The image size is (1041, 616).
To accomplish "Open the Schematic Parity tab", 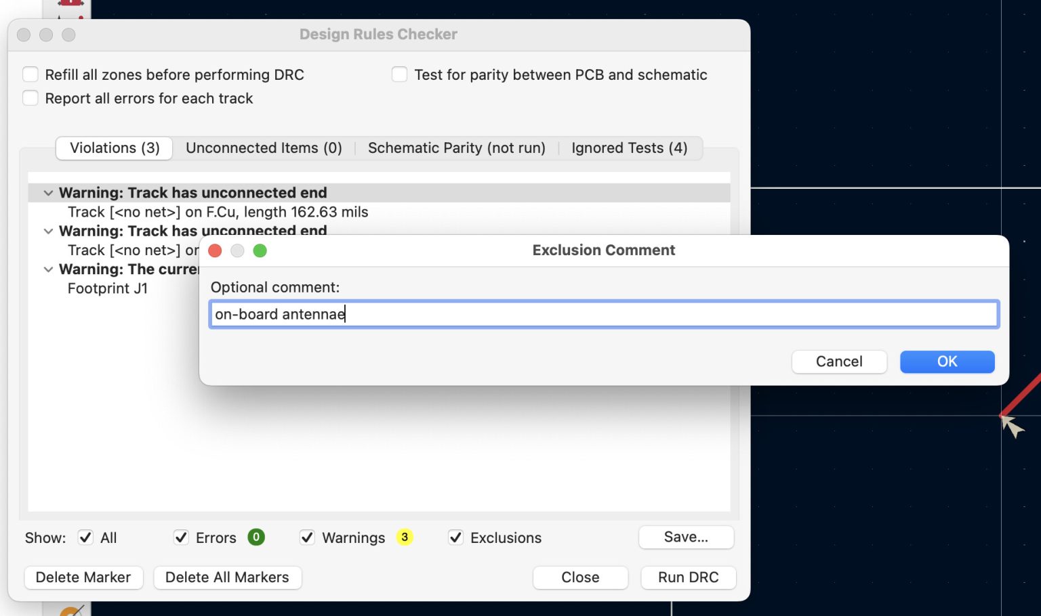I will click(456, 148).
